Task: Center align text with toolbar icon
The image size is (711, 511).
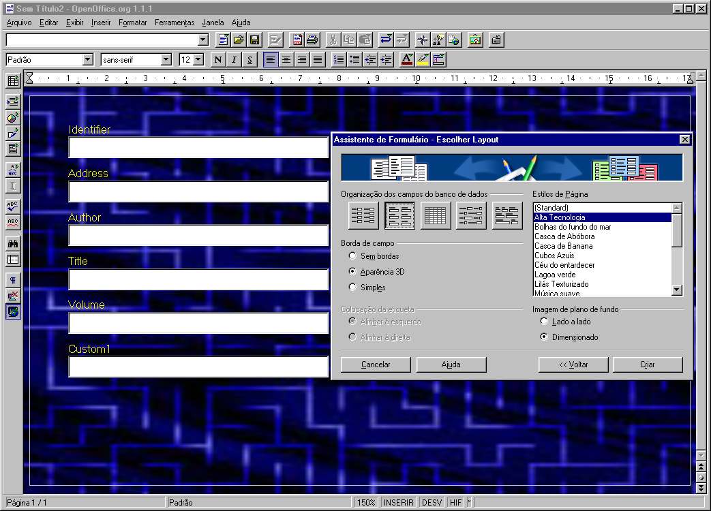Action: (286, 60)
